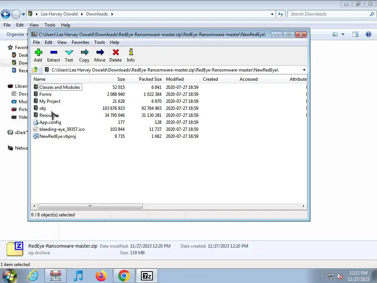Expand the arrow after Lee Harvey Oswald breadcrumb

click(82, 14)
